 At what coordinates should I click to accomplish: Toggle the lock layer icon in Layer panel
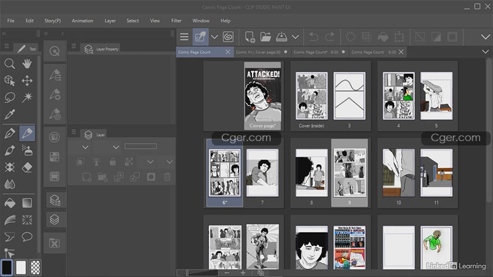click(x=112, y=162)
